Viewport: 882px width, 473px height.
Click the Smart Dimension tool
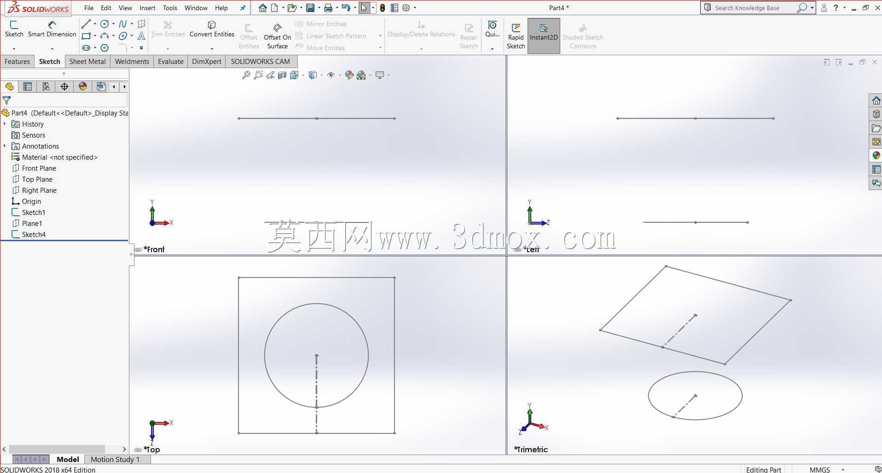(x=52, y=29)
